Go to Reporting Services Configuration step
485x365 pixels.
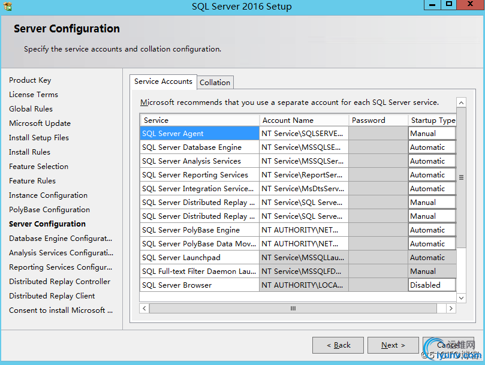coord(61,267)
